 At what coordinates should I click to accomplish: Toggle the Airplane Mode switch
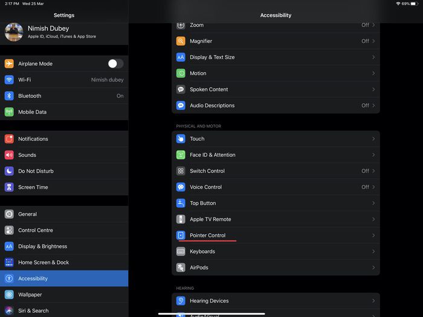point(116,64)
